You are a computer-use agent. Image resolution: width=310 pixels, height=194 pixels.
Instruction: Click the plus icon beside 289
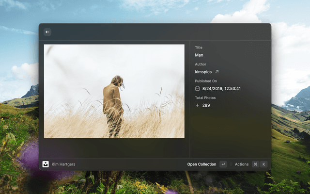pyautogui.click(x=198, y=105)
